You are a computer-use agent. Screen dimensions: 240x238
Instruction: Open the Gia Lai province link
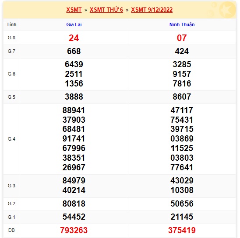point(74,24)
